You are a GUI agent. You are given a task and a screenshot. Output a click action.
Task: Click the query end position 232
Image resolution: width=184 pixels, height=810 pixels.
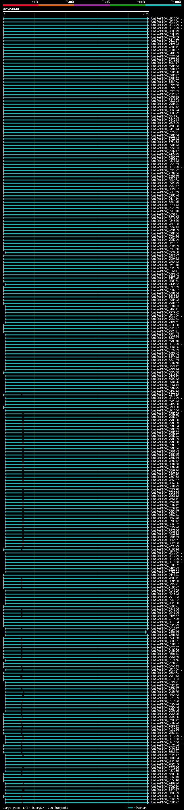tap(145, 14)
